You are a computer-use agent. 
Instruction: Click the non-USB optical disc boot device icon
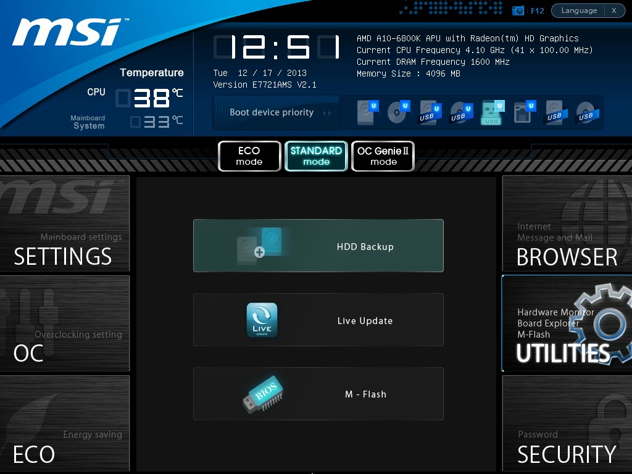point(397,112)
